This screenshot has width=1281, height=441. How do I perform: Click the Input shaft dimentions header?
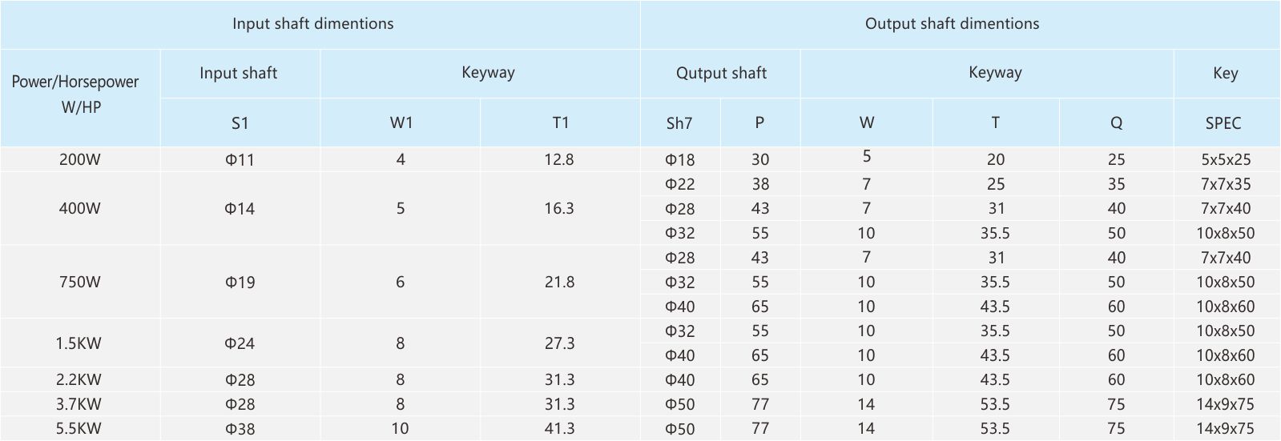pyautogui.click(x=312, y=24)
